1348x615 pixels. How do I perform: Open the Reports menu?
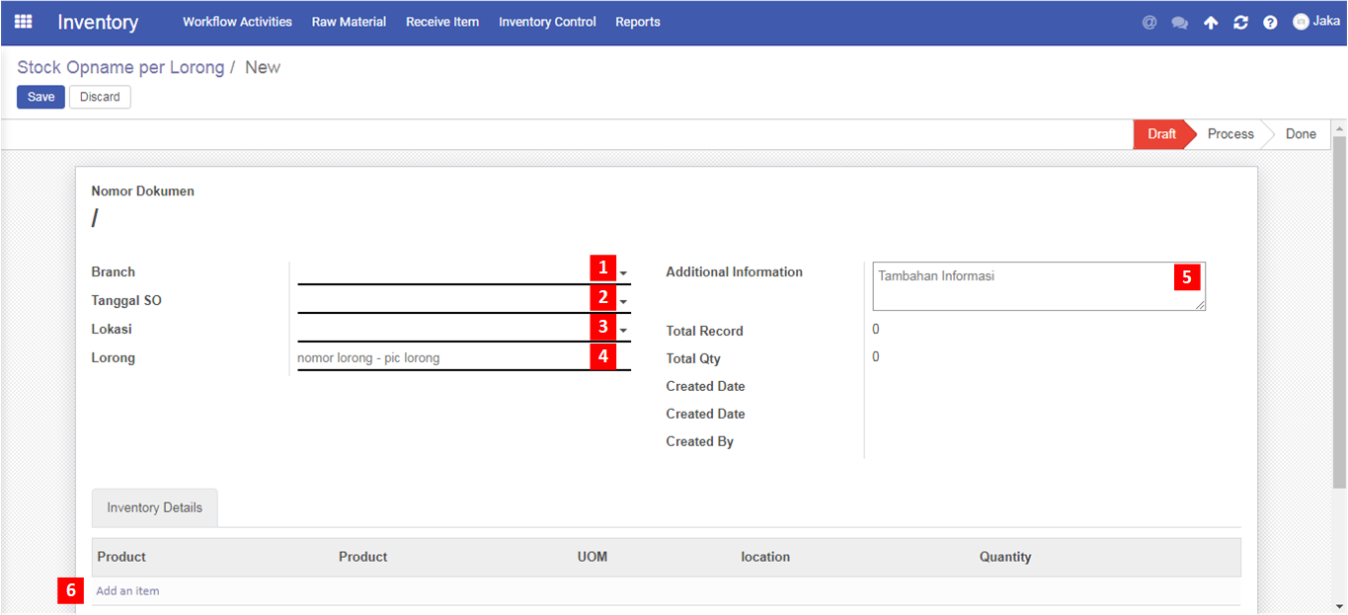[x=637, y=22]
